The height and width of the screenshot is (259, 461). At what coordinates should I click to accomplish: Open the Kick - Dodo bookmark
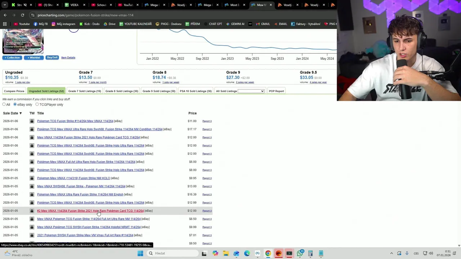pos(89,24)
